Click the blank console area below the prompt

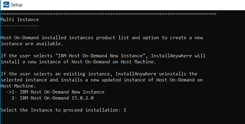(x=123, y=118)
